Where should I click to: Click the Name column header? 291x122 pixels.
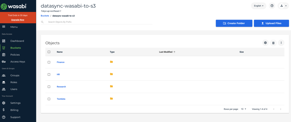60,52
